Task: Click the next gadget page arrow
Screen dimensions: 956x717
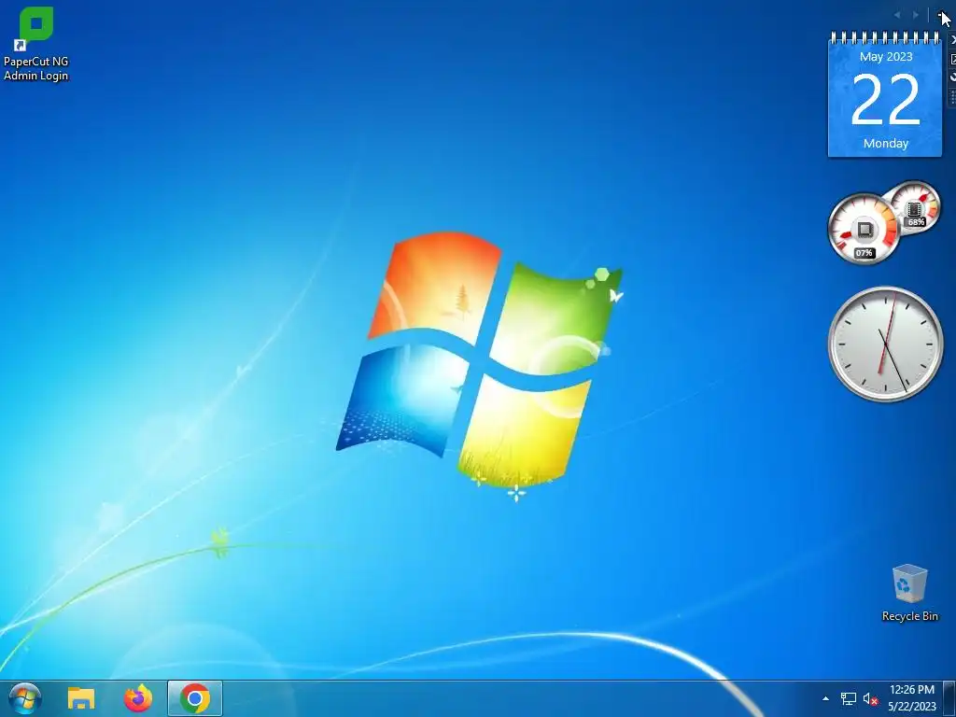Action: [x=916, y=15]
